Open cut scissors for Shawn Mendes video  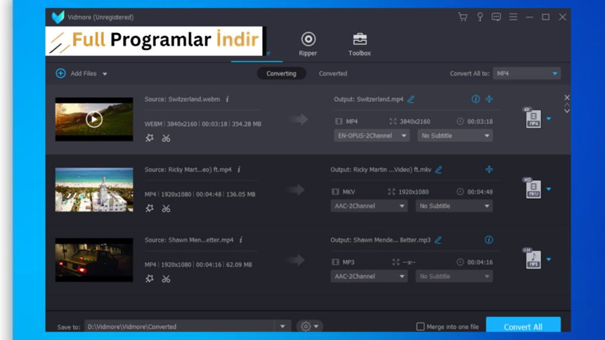166,279
